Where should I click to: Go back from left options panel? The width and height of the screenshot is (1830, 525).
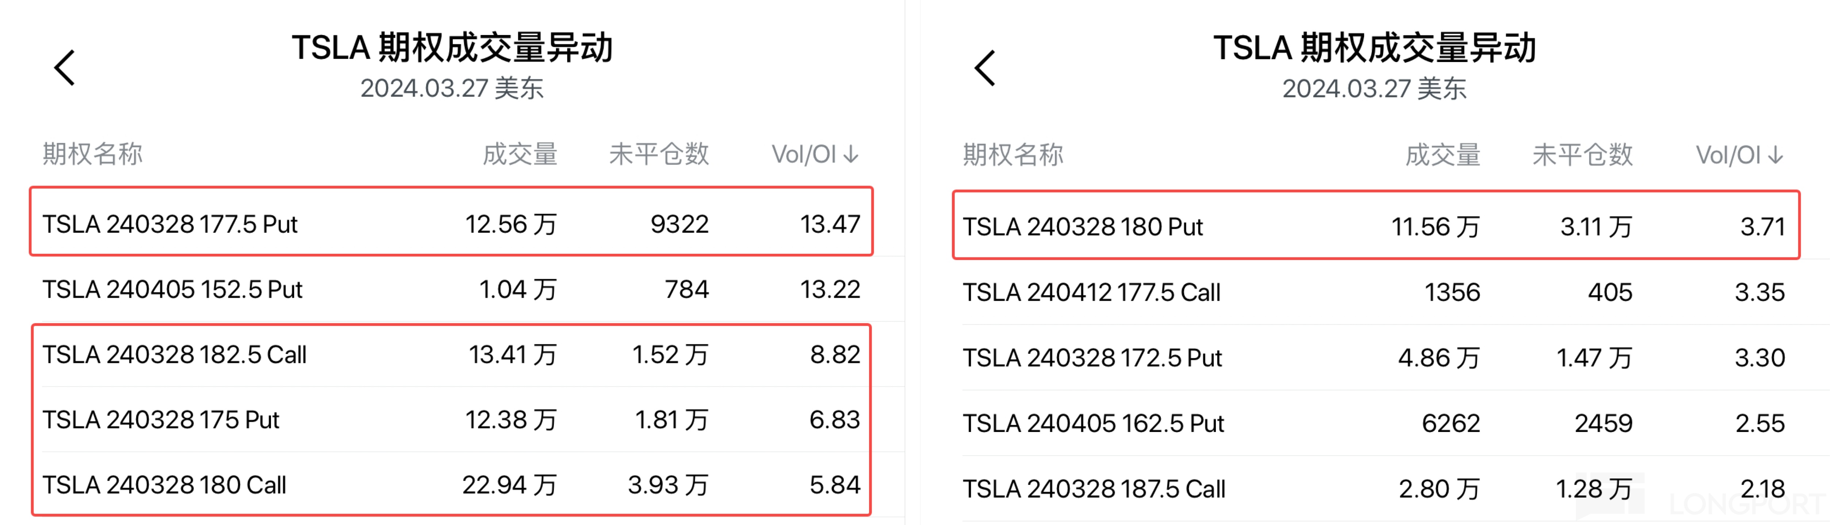point(65,68)
